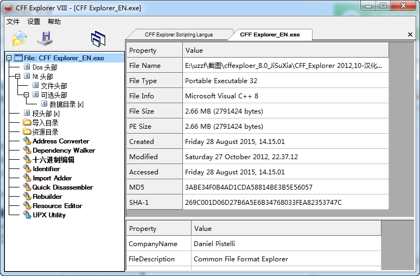
Task: Open the 文件 menu
Action: (13, 22)
